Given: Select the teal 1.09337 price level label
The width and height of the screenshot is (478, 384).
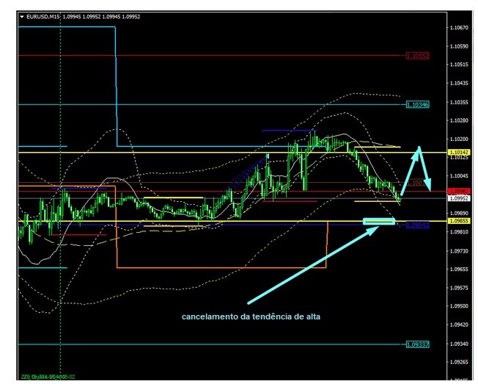Looking at the screenshot, I should (x=418, y=344).
